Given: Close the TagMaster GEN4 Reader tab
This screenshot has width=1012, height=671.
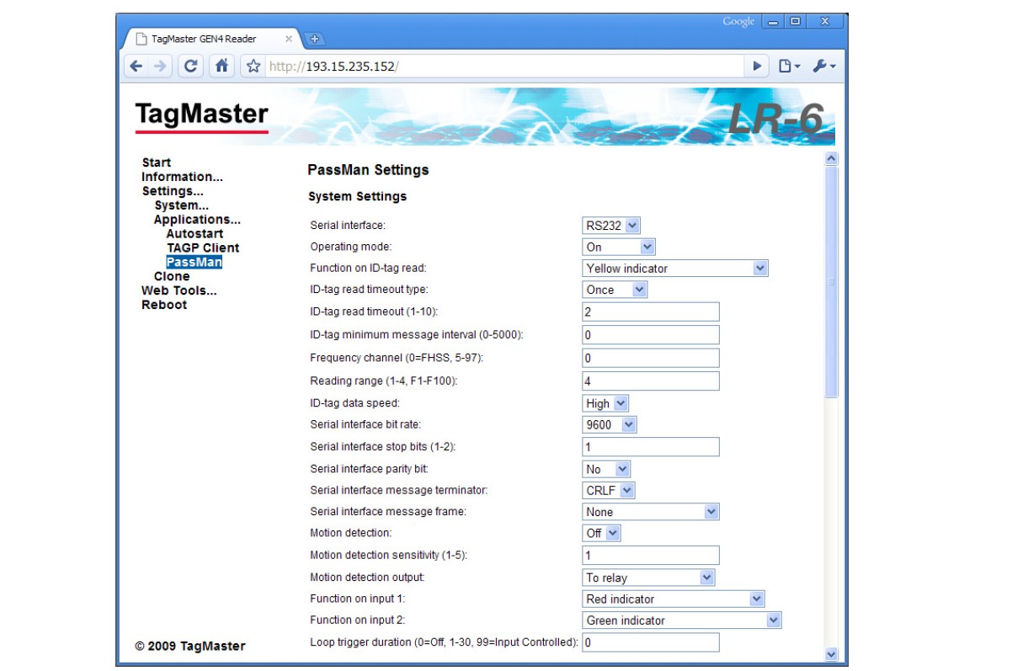Looking at the screenshot, I should [289, 39].
